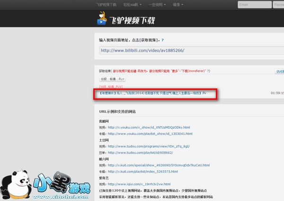Download the 鸟人_飞鸟侠(2014) .flv file link
The width and height of the screenshot is (284, 201).
click(153, 93)
